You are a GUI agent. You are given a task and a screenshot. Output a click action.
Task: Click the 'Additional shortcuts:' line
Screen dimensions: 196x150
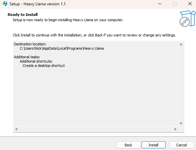pyautogui.click(x=36, y=61)
